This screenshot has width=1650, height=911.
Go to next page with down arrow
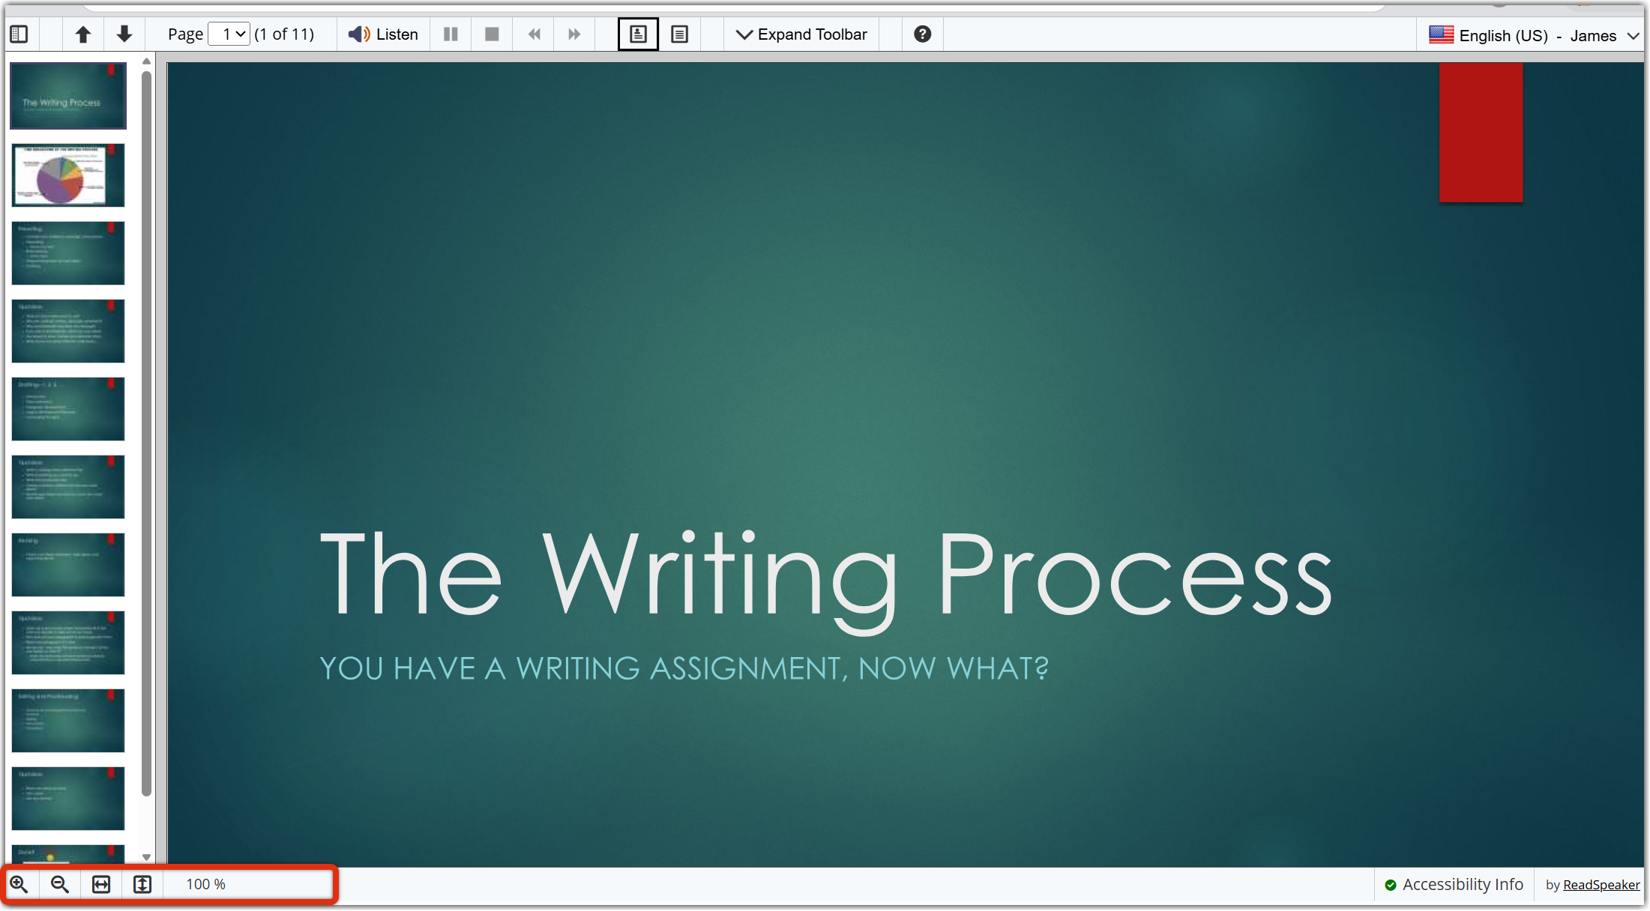(124, 34)
